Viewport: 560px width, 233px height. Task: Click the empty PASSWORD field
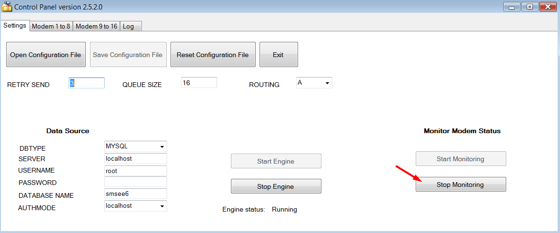(x=135, y=182)
